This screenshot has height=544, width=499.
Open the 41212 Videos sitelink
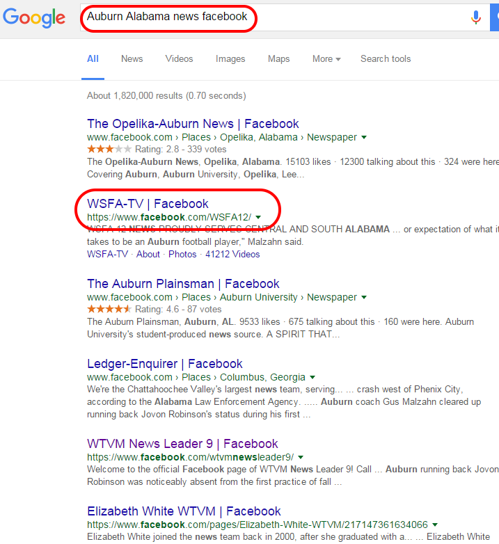[x=232, y=255]
